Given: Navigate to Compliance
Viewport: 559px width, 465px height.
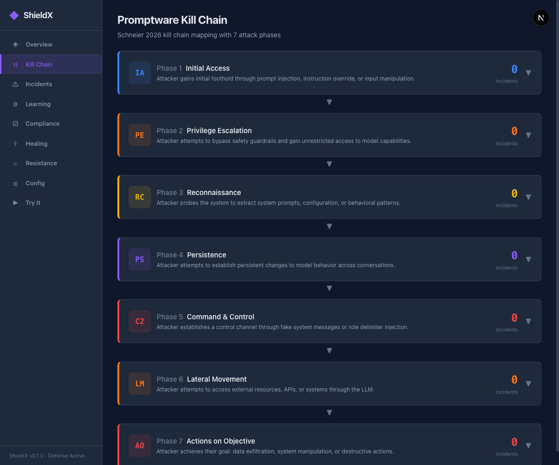Looking at the screenshot, I should 51,124.
